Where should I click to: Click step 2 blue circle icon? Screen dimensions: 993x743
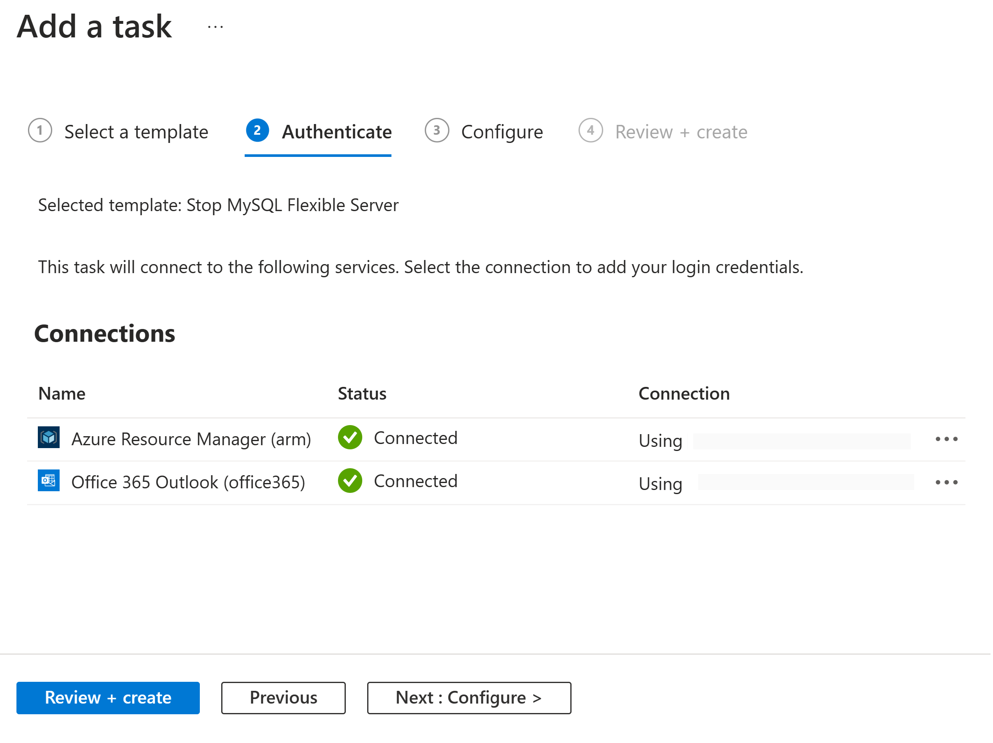[258, 131]
